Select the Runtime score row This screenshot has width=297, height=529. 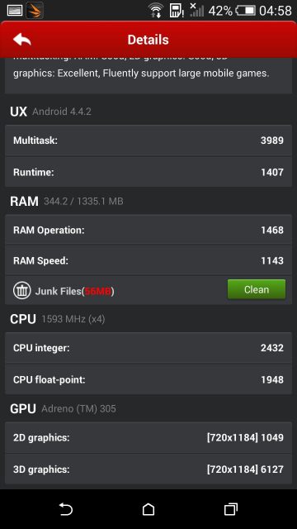click(148, 172)
